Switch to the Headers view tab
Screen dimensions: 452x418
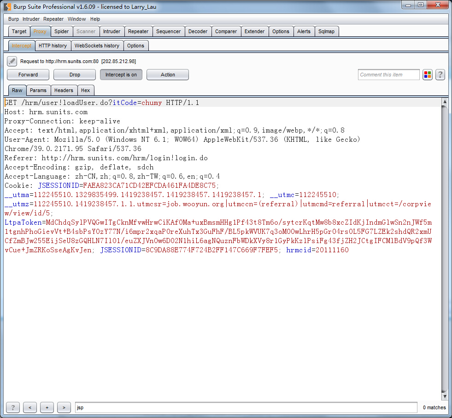click(x=64, y=90)
